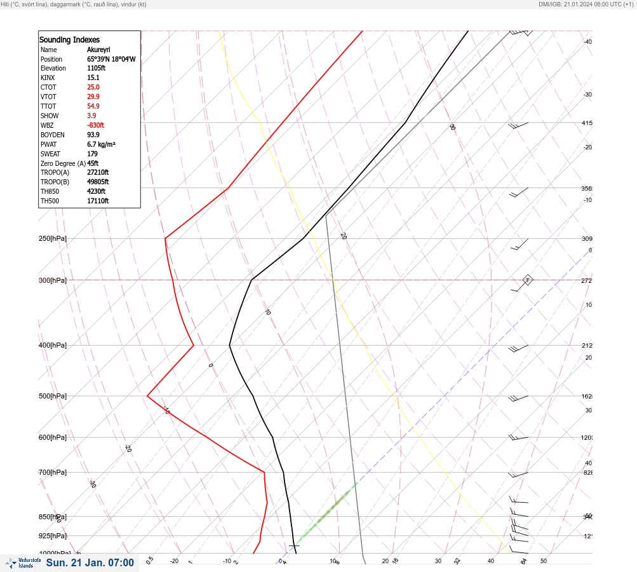This screenshot has height=572, width=637.
Task: Click the '272' height label on right axis
Action: click(x=587, y=280)
